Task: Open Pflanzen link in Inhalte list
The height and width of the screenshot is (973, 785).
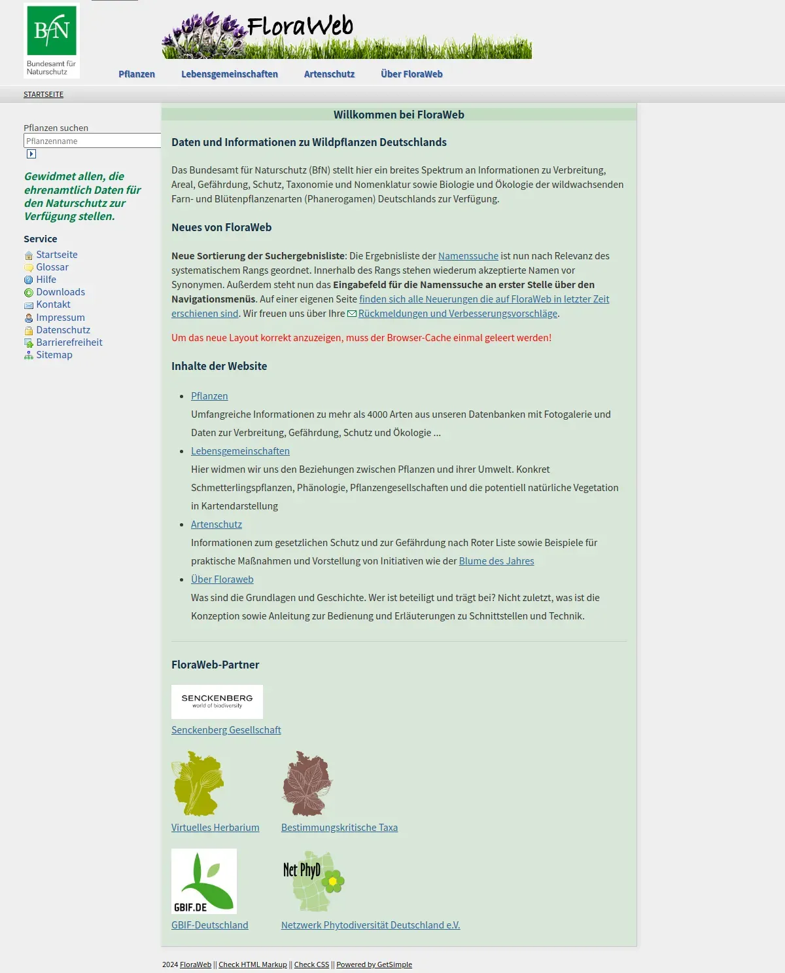Action: [x=209, y=396]
